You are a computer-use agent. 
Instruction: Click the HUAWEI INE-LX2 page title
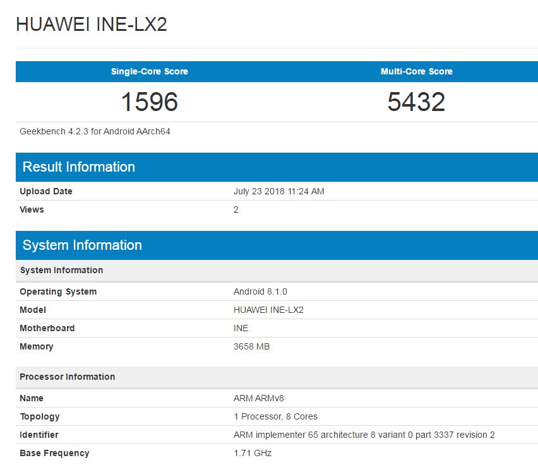[x=92, y=25]
